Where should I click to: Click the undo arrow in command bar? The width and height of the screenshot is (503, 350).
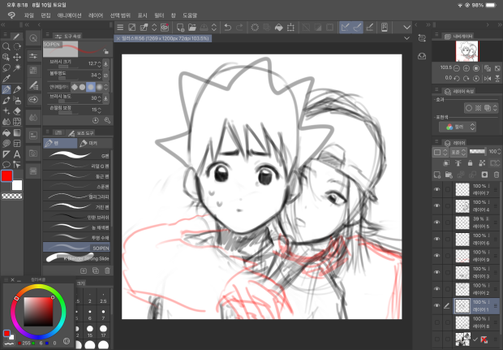click(x=226, y=28)
